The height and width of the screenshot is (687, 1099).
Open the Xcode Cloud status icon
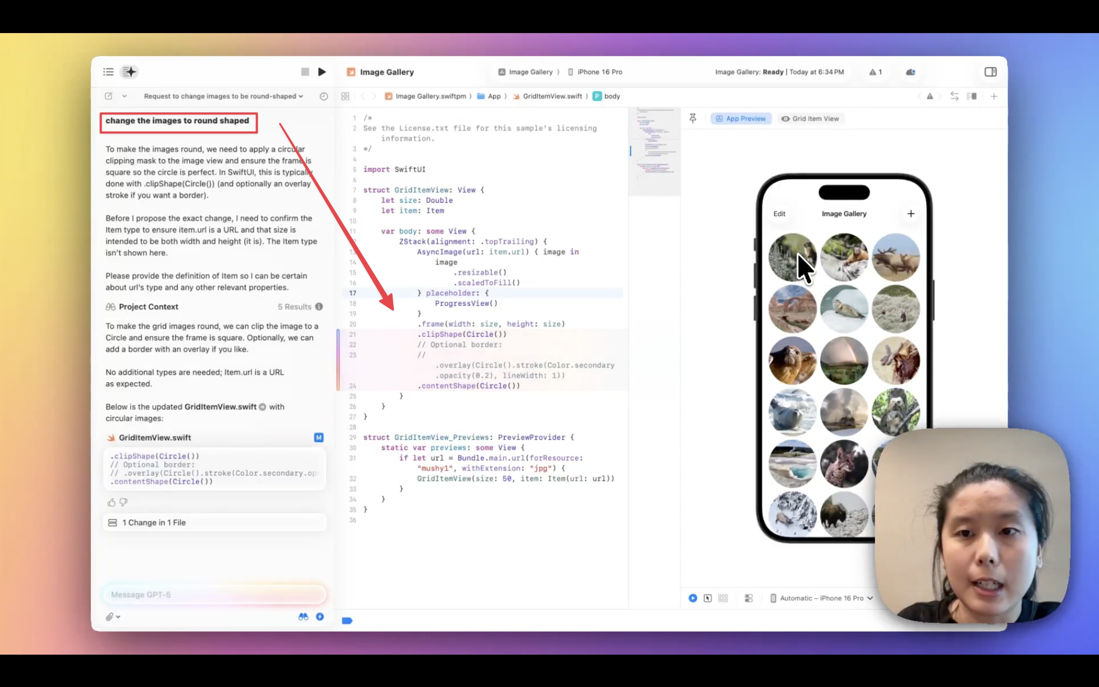[910, 72]
